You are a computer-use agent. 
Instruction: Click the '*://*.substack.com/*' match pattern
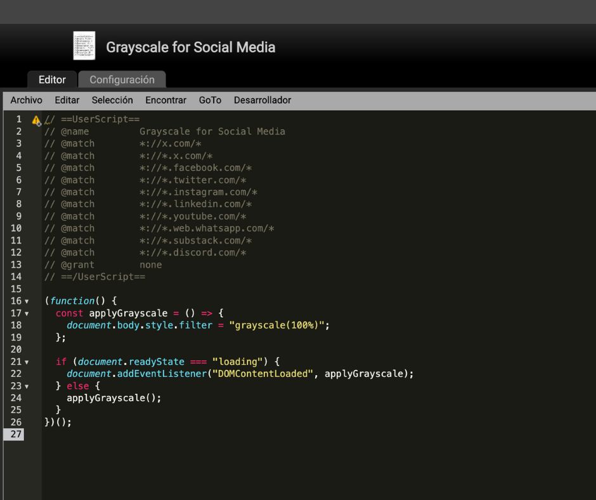click(195, 240)
